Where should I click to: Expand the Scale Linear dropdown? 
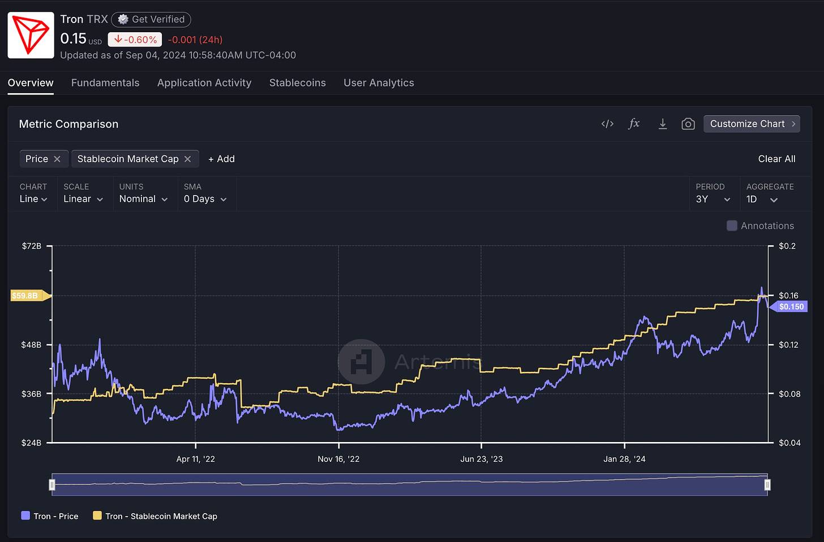tap(83, 199)
